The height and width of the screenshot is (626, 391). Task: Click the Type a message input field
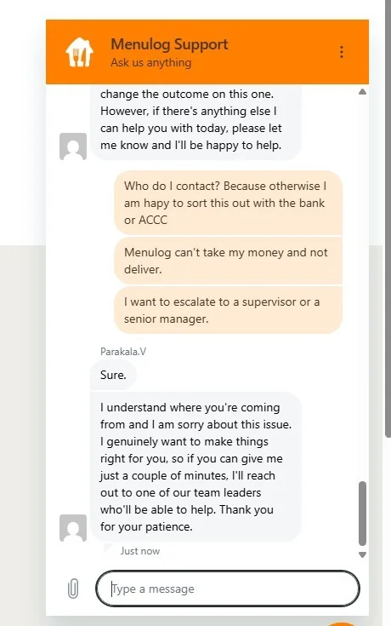point(228,589)
